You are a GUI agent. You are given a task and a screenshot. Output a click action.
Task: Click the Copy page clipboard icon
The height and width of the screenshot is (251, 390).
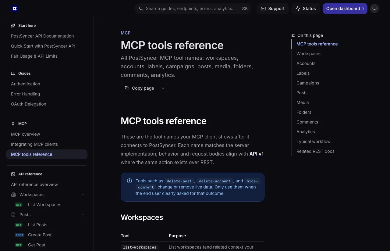(127, 88)
